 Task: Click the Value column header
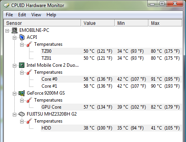click(98, 23)
